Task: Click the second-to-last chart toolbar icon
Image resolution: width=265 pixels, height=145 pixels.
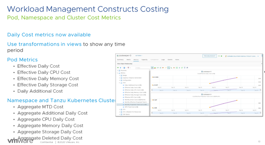Action: (185, 68)
